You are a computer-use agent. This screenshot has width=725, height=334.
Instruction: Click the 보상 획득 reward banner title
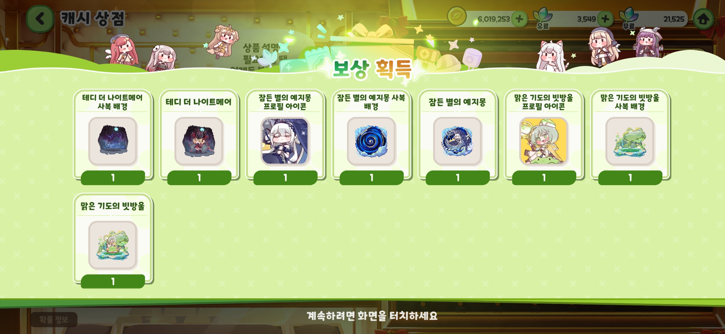click(x=372, y=69)
